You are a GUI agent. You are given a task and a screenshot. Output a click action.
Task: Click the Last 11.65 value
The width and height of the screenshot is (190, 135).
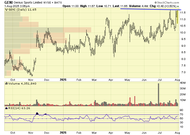[120, 6]
